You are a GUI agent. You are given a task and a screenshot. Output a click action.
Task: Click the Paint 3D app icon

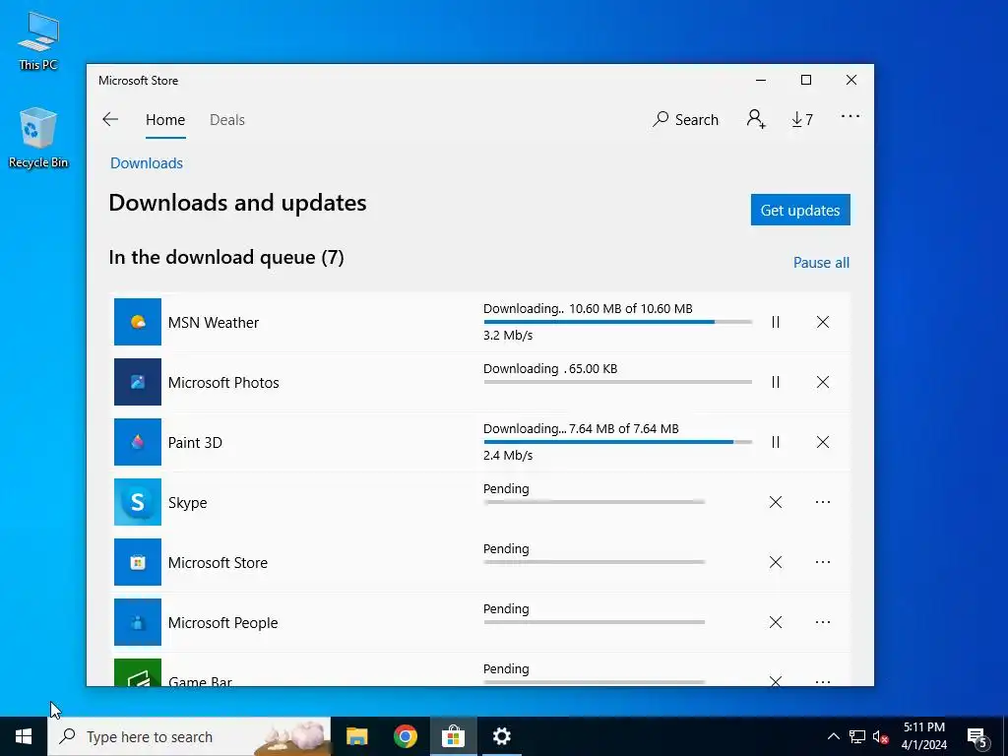[x=138, y=442]
